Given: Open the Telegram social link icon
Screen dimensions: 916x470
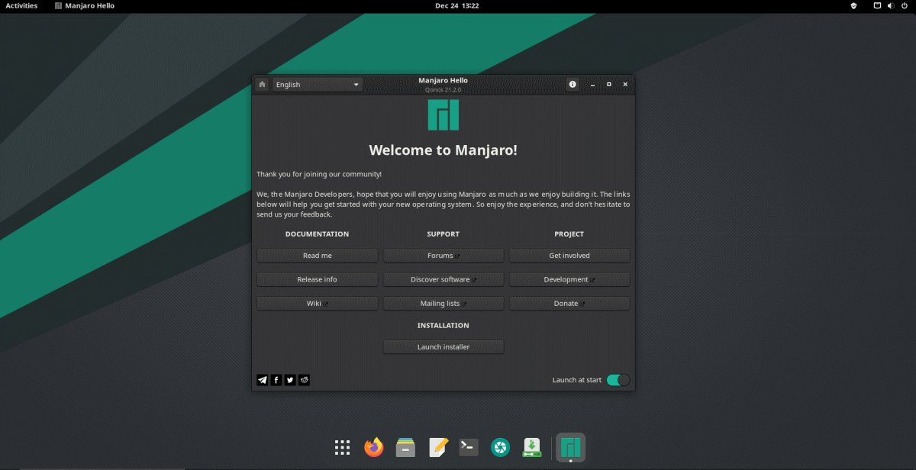Looking at the screenshot, I should [263, 380].
